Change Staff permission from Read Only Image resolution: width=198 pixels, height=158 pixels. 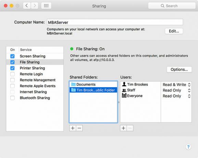pyautogui.click(x=176, y=90)
